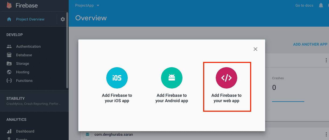Click the Go to docs link
This screenshot has width=329, height=140.
pos(304,6)
